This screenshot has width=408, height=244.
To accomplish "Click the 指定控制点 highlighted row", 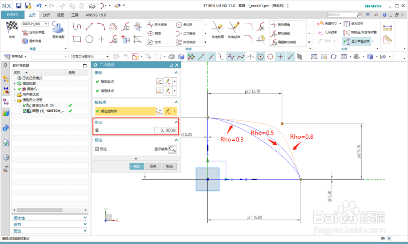I will point(125,111).
